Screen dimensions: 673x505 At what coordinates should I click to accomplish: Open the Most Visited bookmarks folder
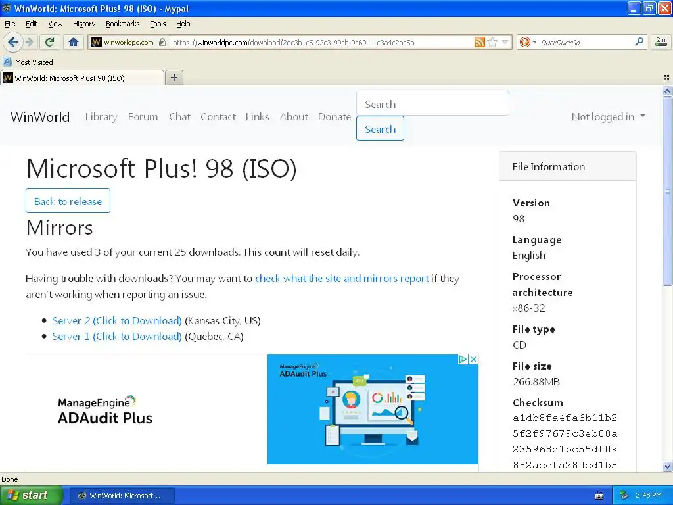(x=28, y=62)
